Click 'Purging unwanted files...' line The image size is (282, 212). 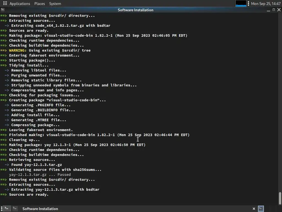[39, 75]
